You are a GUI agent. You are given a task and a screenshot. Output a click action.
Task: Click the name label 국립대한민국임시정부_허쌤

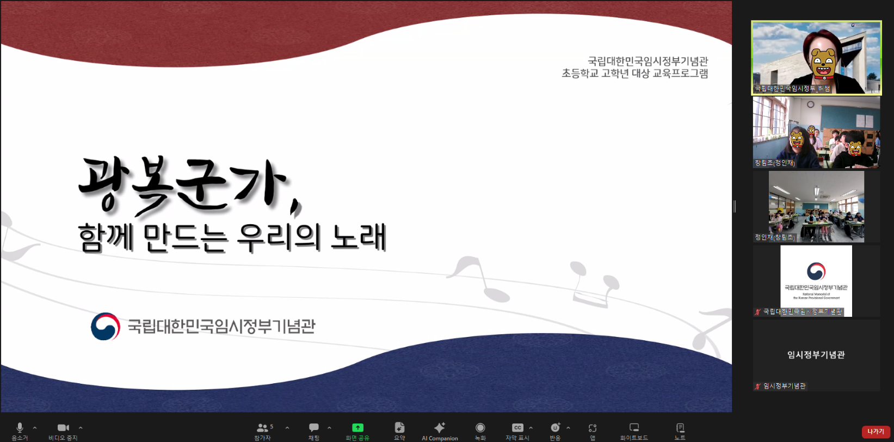click(792, 88)
